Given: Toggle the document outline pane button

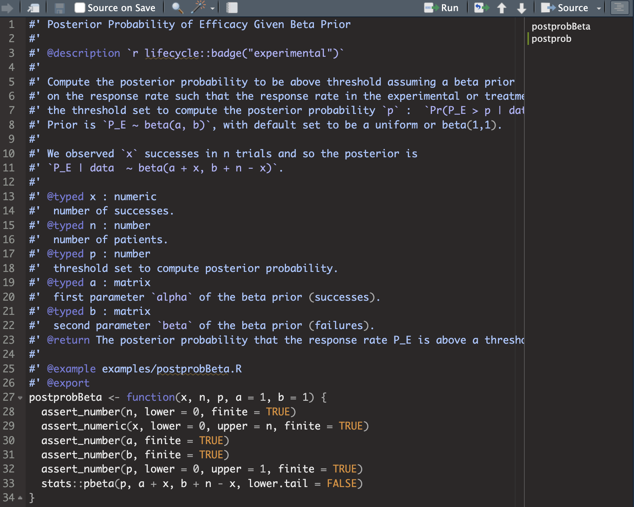Looking at the screenshot, I should (x=619, y=8).
